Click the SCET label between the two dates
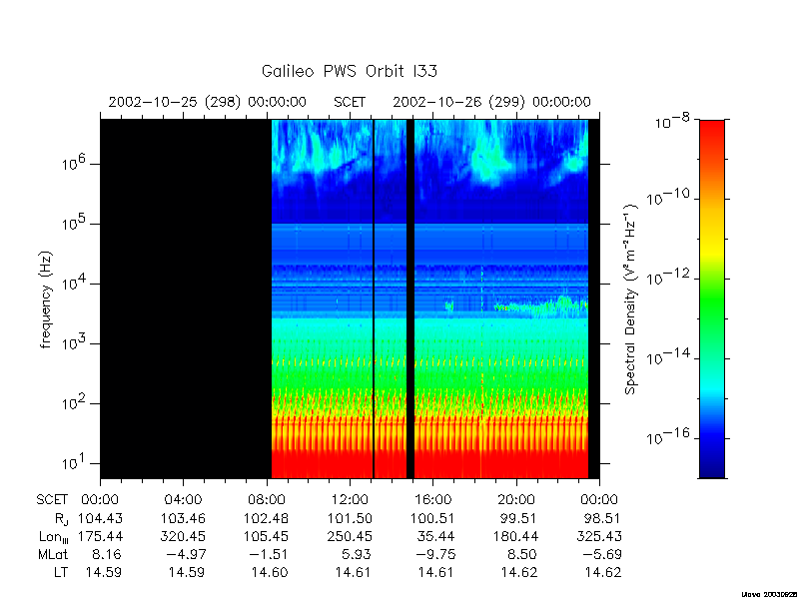The image size is (799, 599). [x=350, y=102]
